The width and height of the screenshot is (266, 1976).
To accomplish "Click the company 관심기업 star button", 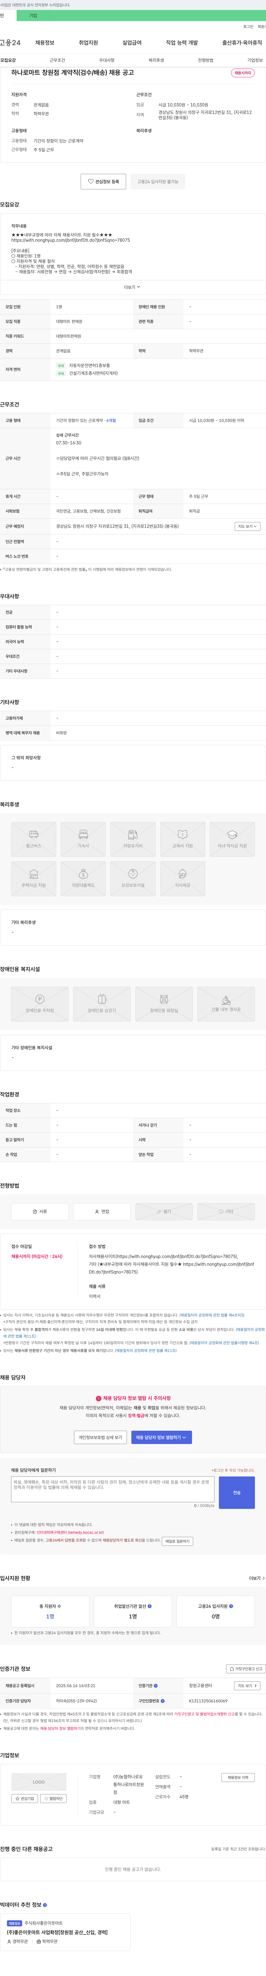I will tap(25, 1799).
